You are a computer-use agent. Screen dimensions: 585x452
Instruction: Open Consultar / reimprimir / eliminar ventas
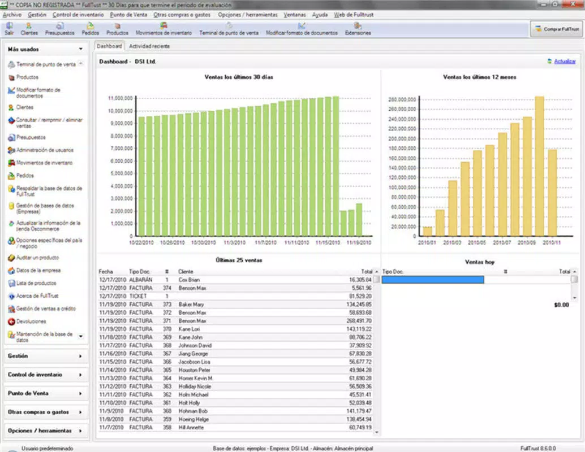(45, 123)
